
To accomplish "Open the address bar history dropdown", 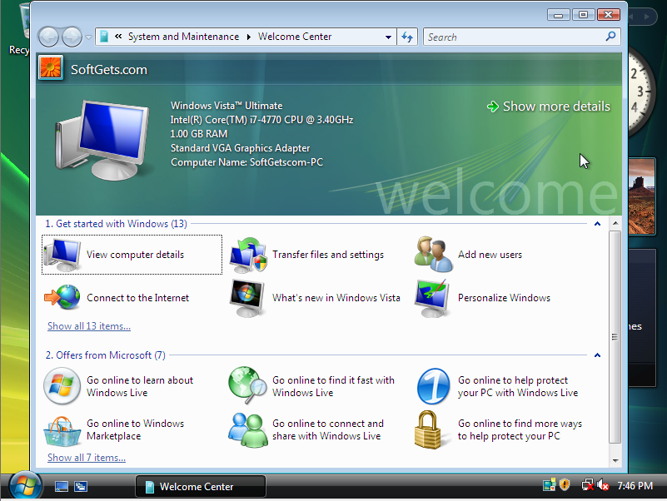I will [x=388, y=37].
